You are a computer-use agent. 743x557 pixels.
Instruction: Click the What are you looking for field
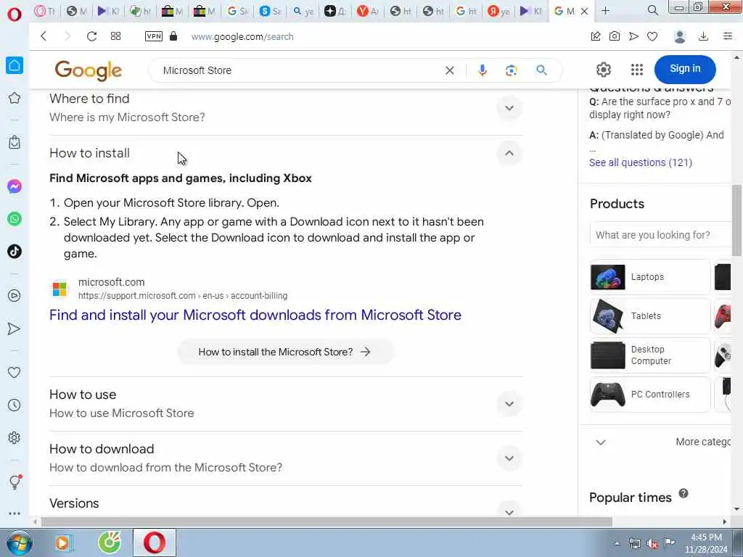[660, 235]
